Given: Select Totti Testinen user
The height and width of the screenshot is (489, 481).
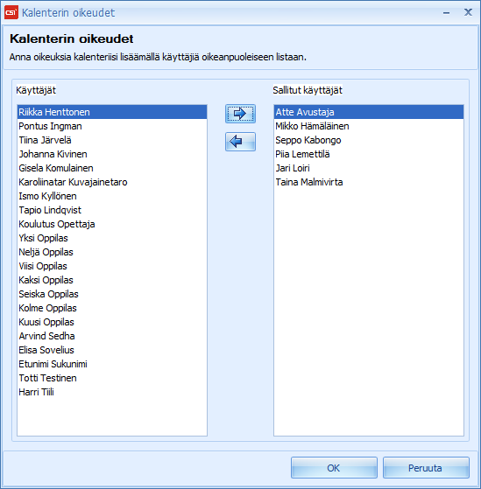Looking at the screenshot, I should click(x=112, y=378).
